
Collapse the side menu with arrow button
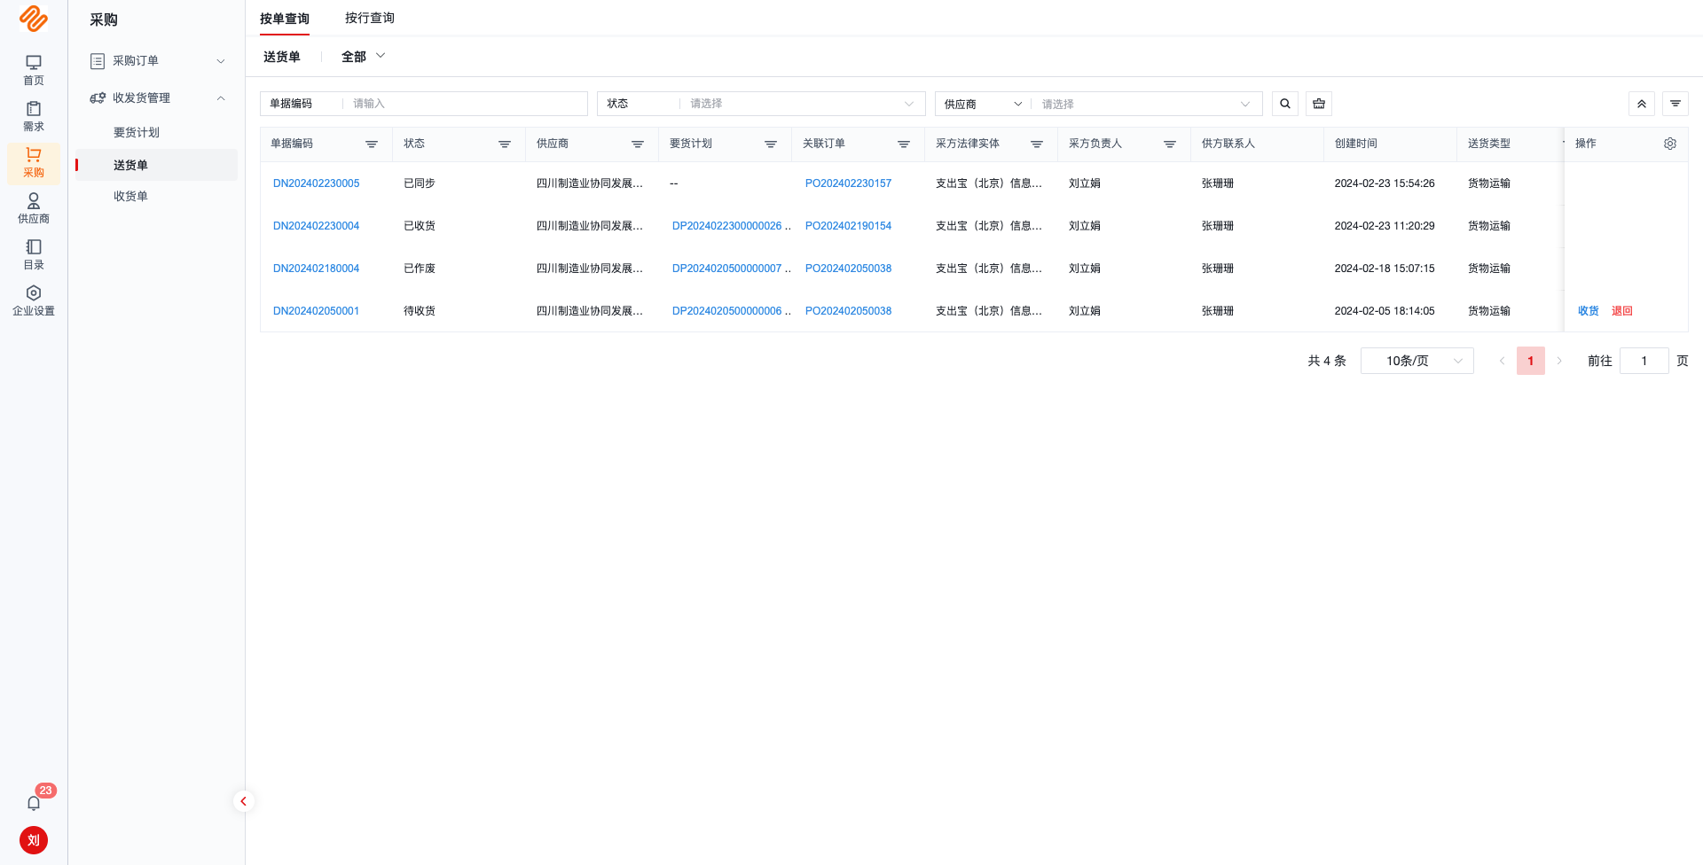243,801
